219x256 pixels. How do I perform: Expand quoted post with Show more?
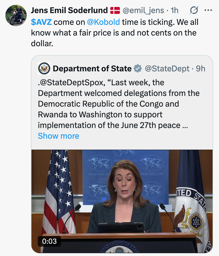(58, 136)
